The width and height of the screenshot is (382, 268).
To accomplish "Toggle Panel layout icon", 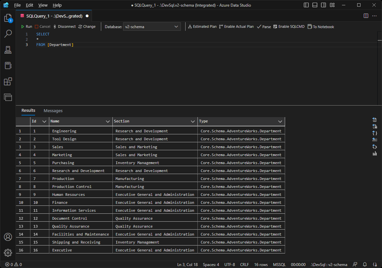I will (x=315, y=5).
